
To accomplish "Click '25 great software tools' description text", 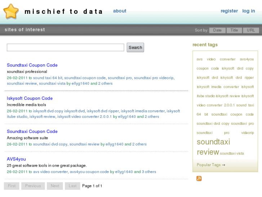I will (x=47, y=166).
